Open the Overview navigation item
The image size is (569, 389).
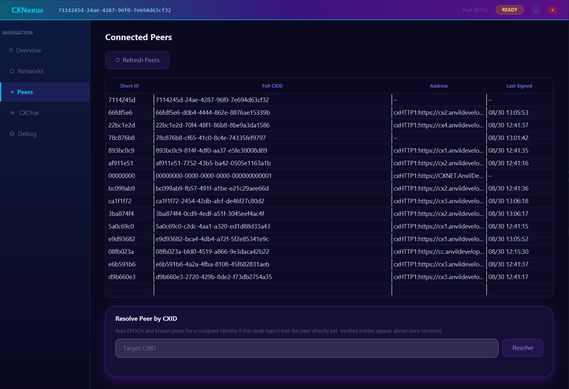[45, 50]
